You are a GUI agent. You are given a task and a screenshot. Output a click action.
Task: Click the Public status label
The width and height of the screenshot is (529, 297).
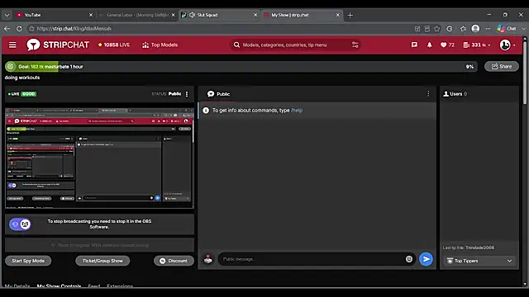(x=174, y=94)
